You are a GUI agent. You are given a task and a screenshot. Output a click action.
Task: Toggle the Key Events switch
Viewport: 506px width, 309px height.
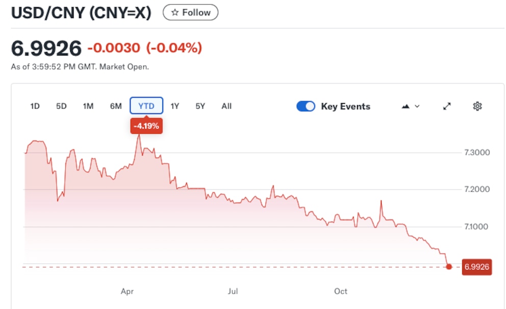point(306,106)
